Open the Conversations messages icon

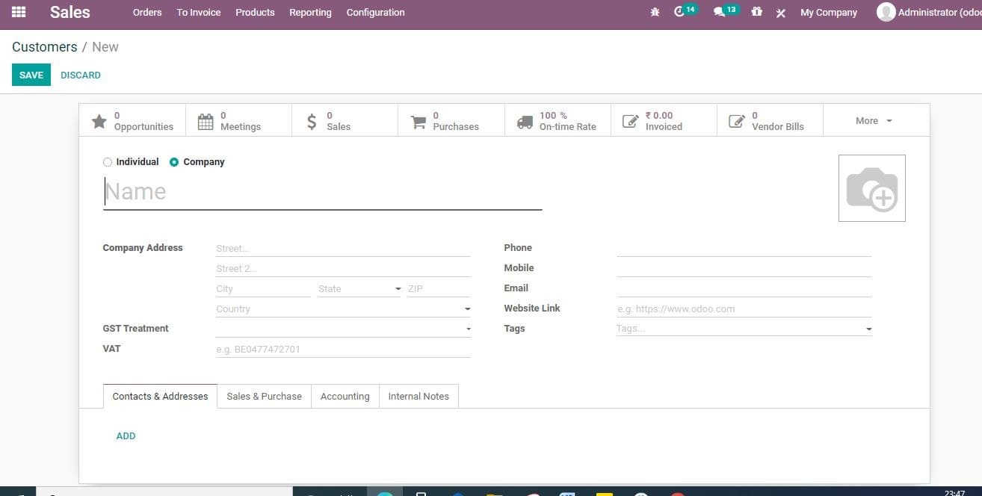point(720,11)
